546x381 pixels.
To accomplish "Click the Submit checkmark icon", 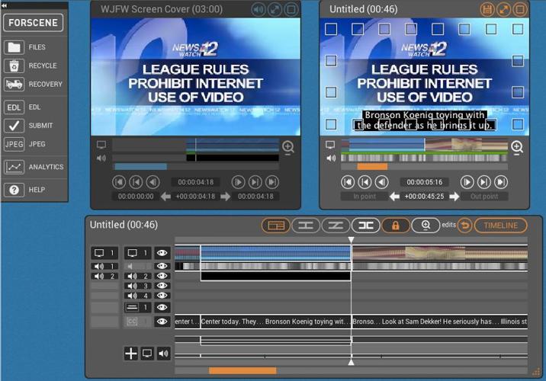I will pos(14,126).
